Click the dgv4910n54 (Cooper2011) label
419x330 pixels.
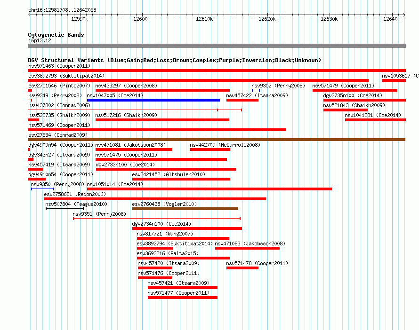[x=61, y=174]
